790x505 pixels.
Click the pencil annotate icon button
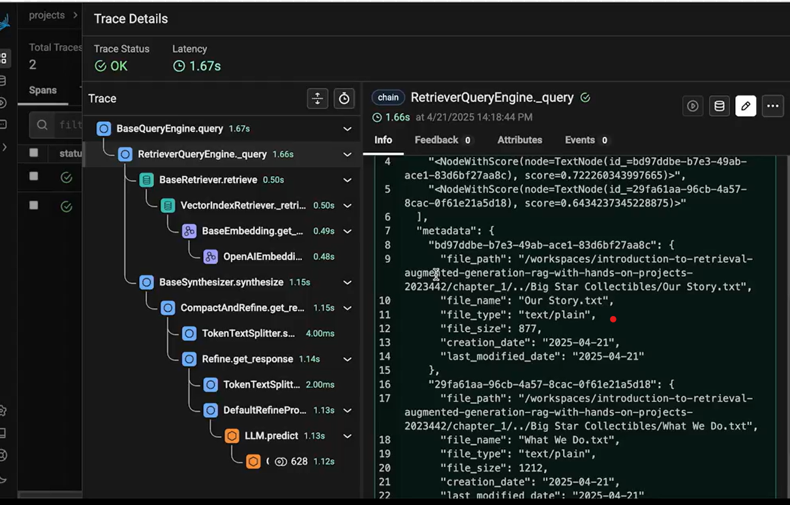(746, 106)
